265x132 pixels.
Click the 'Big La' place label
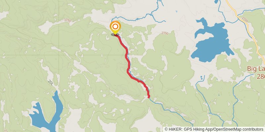(x=256, y=69)
